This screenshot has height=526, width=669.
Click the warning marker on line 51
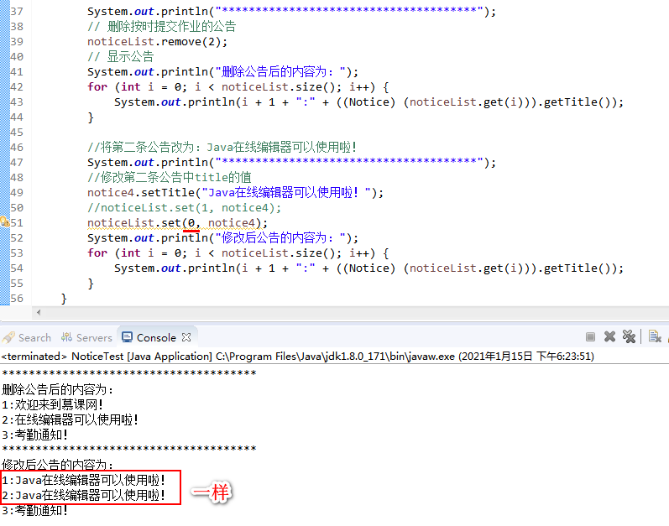tap(5, 222)
